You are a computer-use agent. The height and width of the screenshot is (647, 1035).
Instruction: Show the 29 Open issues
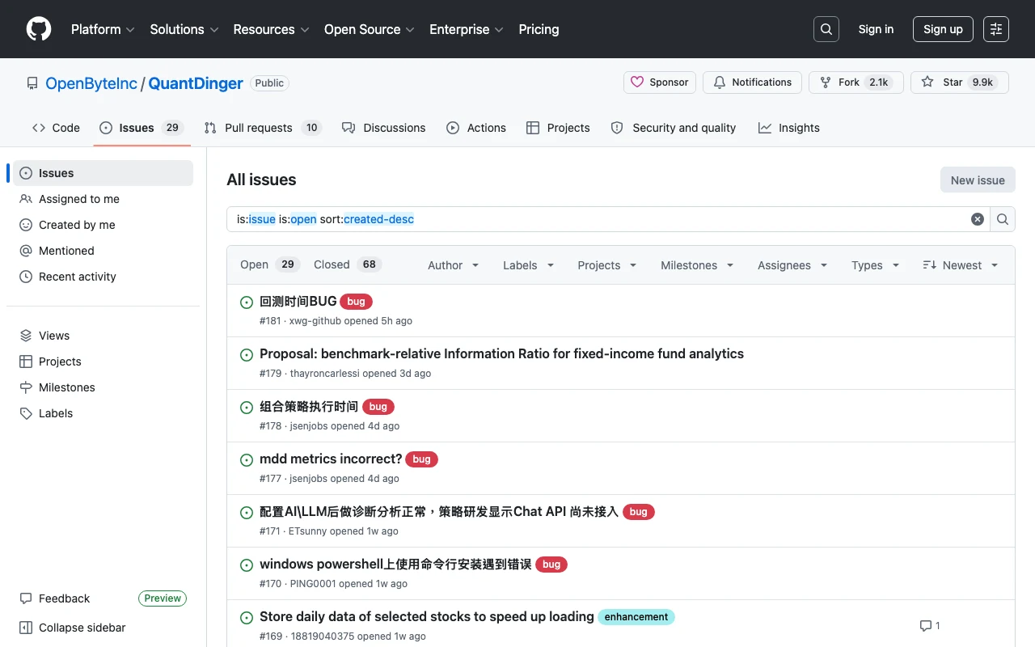270,264
